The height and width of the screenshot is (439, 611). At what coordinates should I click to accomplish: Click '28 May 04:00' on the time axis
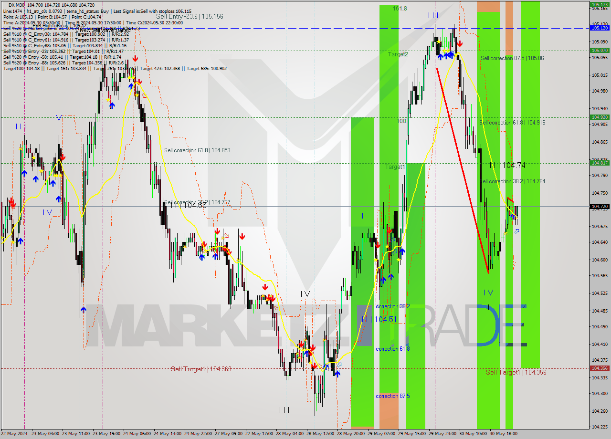(x=290, y=434)
